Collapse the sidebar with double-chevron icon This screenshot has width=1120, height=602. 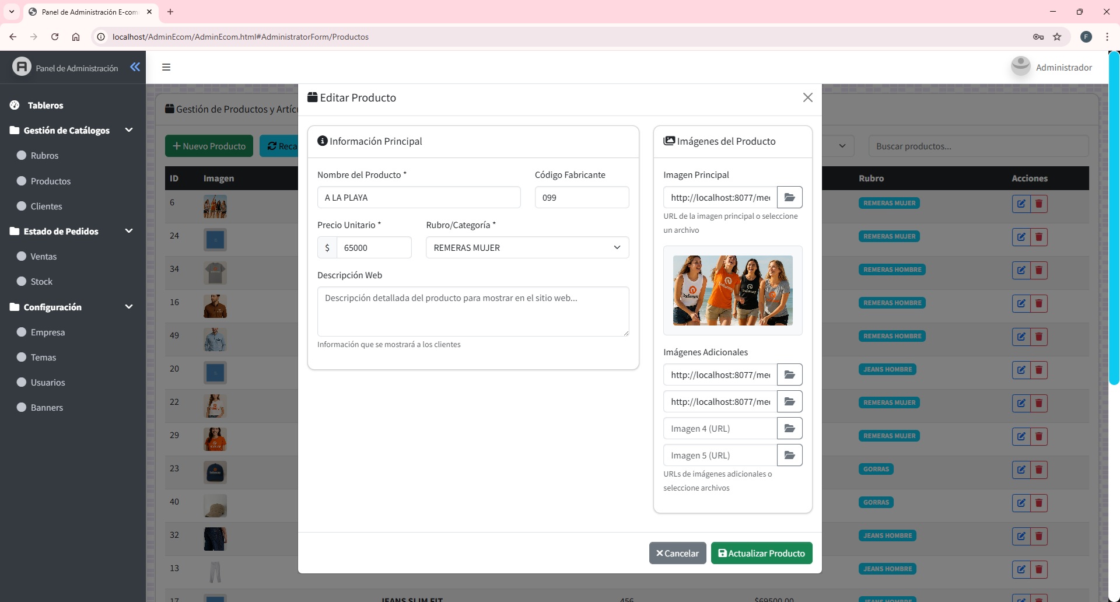pyautogui.click(x=135, y=67)
